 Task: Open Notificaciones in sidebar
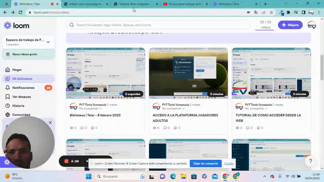pos(23,88)
